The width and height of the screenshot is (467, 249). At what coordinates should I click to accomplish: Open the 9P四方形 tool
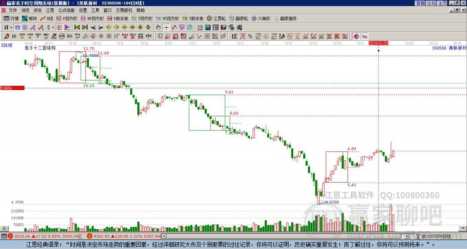[x=93, y=18]
